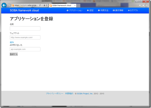
Task: Open favorites star icon
Action: 143,5
